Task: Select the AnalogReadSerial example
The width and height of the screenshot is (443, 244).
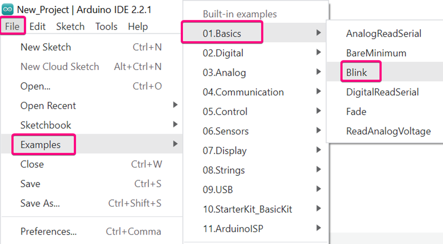Action: (384, 33)
